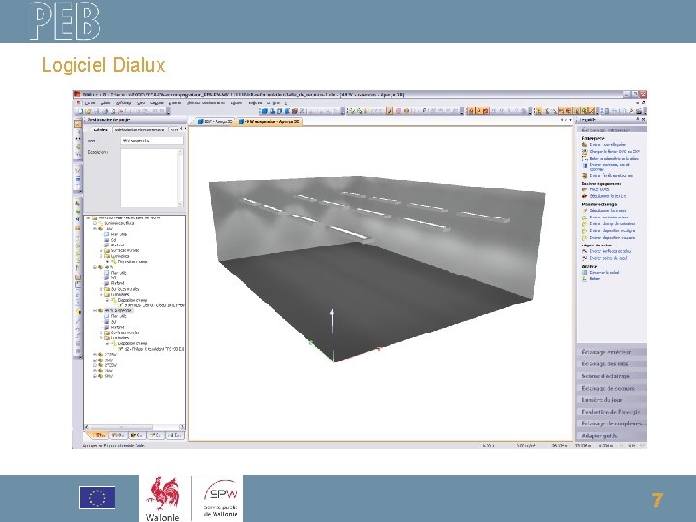Click the Adapter guide button
Image resolution: width=696 pixels, height=522 pixels.
[x=611, y=436]
